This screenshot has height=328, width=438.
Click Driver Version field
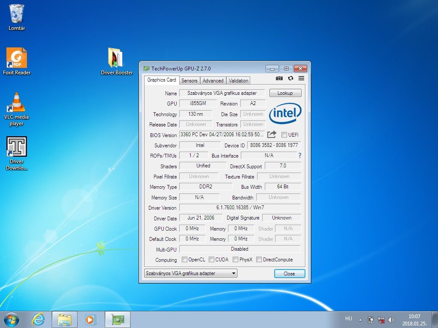[x=240, y=208]
